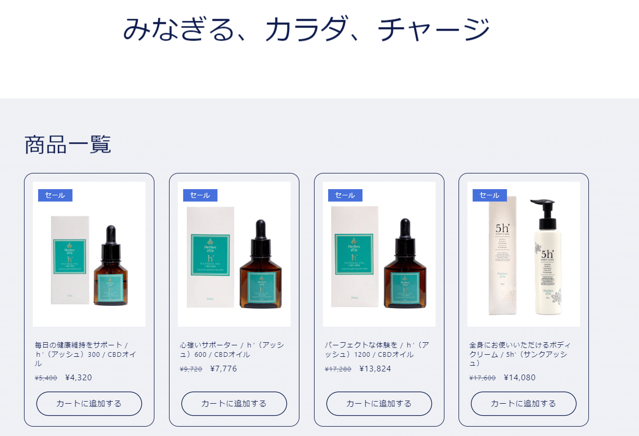The image size is (639, 436).
Task: Open the h' 1200 CBD oil product image
Action: (x=379, y=254)
